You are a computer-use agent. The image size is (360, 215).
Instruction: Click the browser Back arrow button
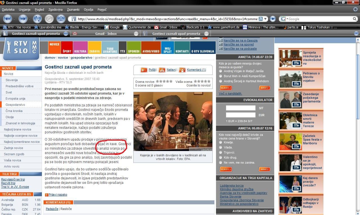click(x=7, y=19)
